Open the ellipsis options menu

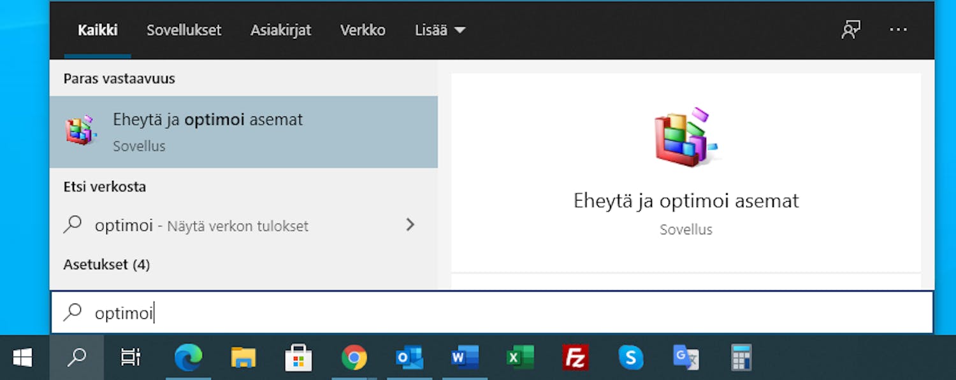[899, 29]
